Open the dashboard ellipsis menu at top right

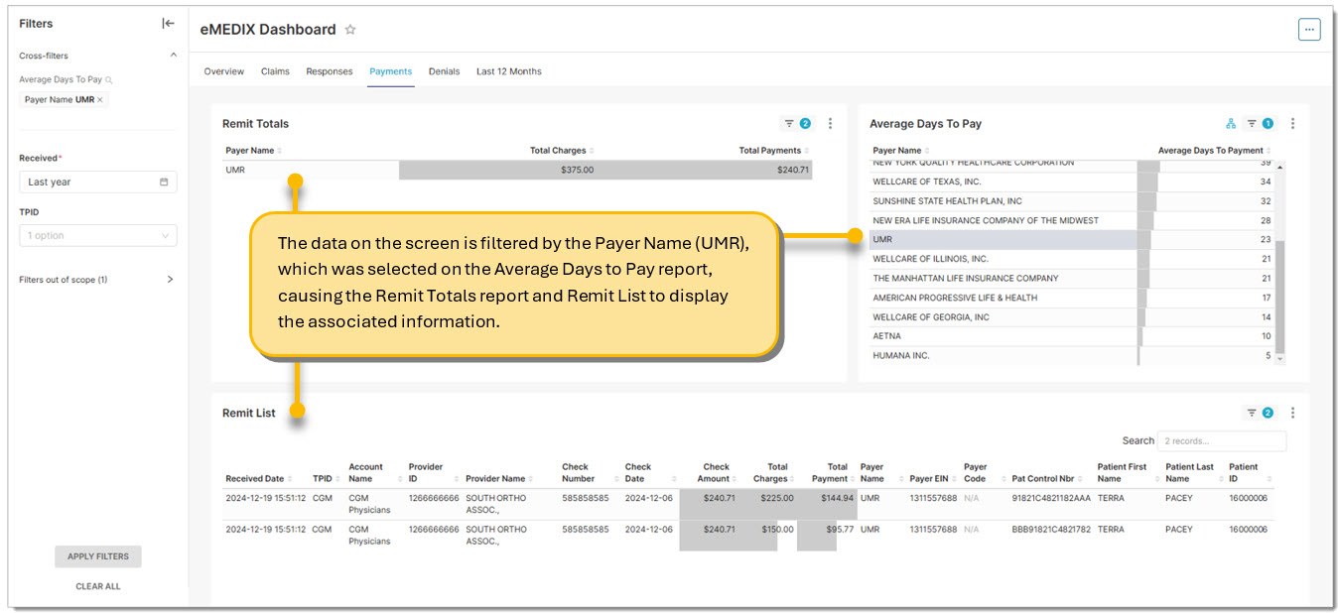point(1308,30)
